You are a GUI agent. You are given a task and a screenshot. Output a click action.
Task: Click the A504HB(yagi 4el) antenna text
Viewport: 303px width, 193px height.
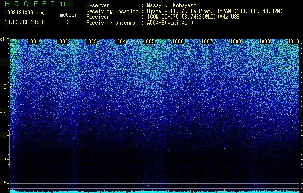tap(170, 23)
